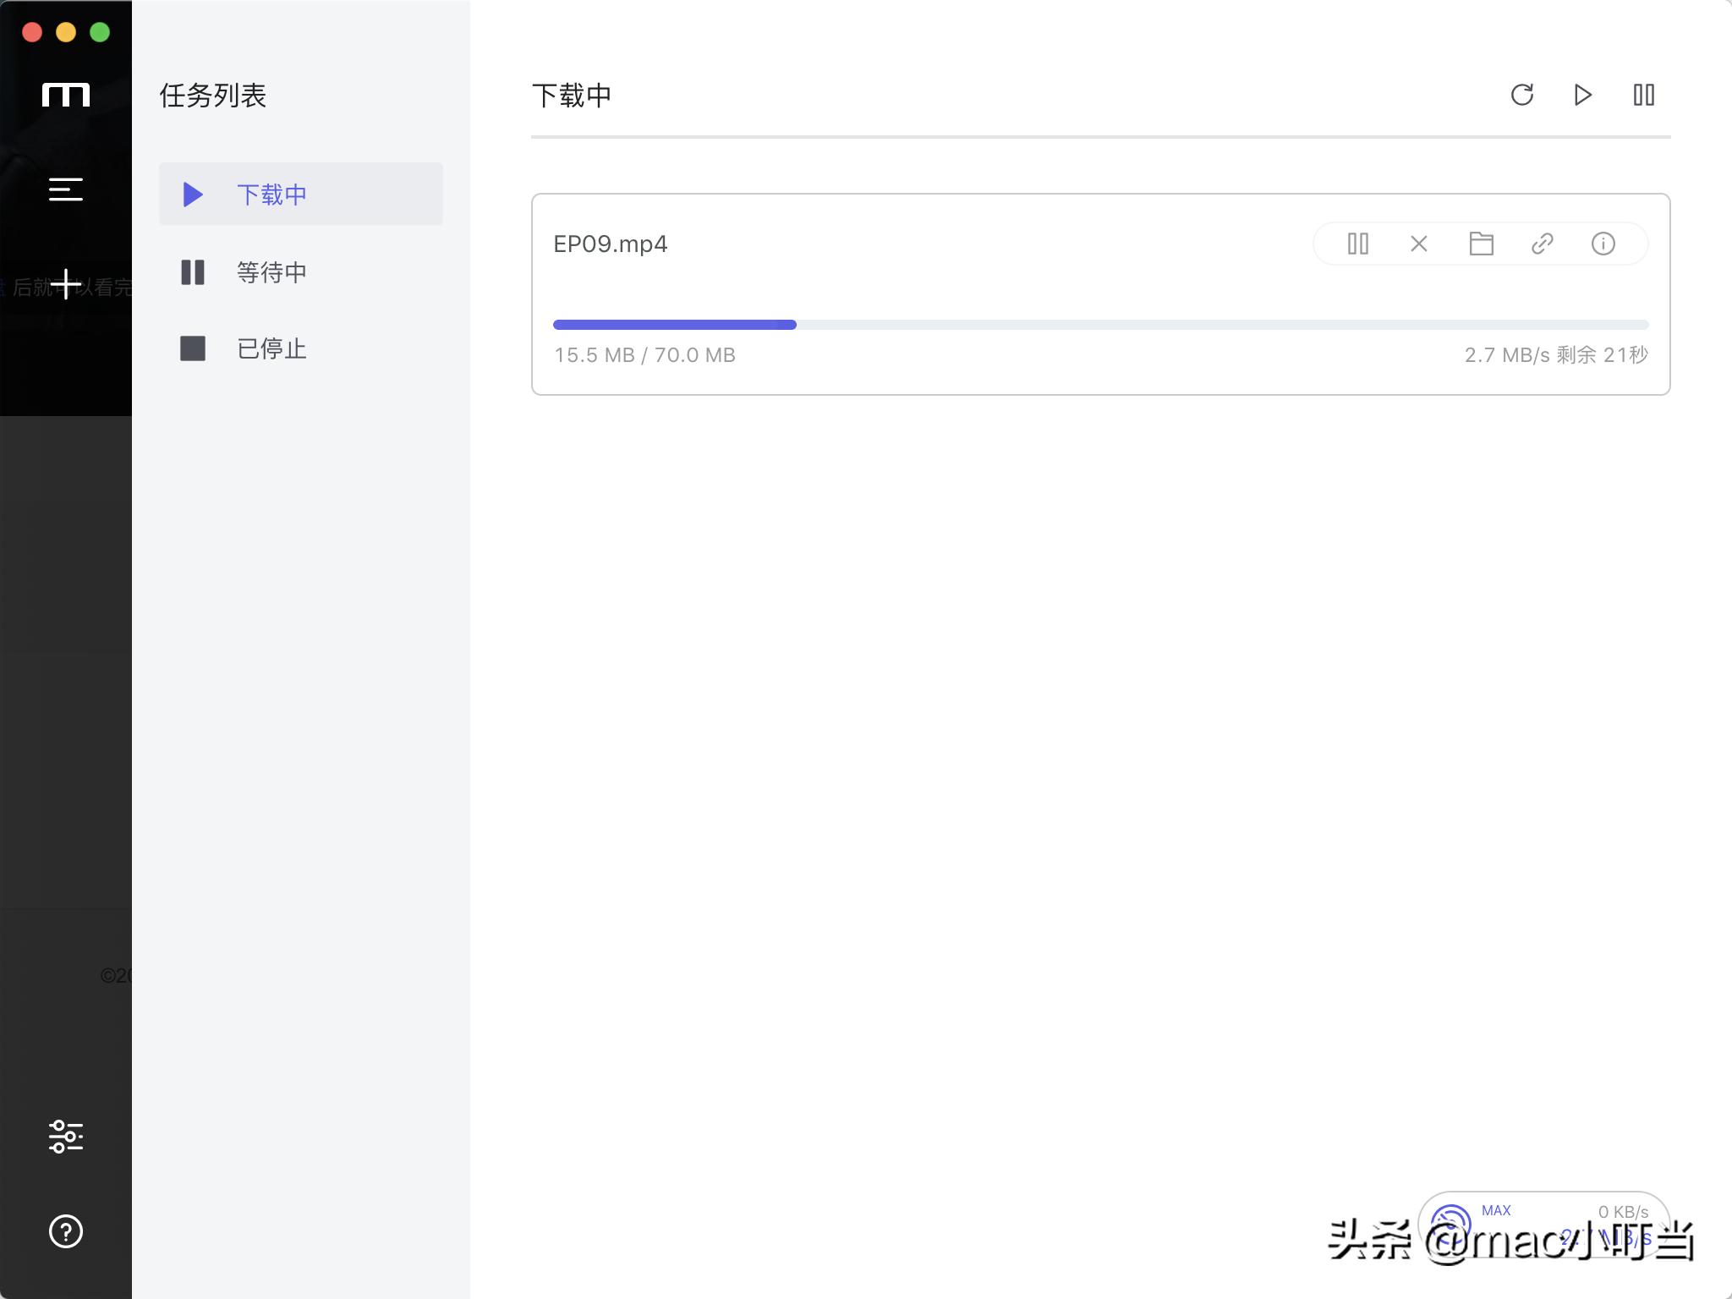Click the EP09.mp4 file name
This screenshot has width=1732, height=1299.
tap(611, 244)
